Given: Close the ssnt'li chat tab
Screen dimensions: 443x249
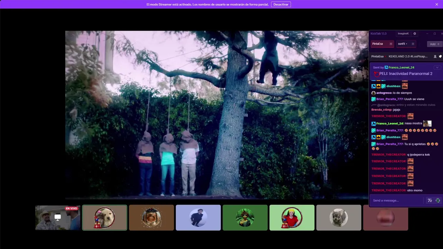Looking at the screenshot, I should tap(413, 44).
